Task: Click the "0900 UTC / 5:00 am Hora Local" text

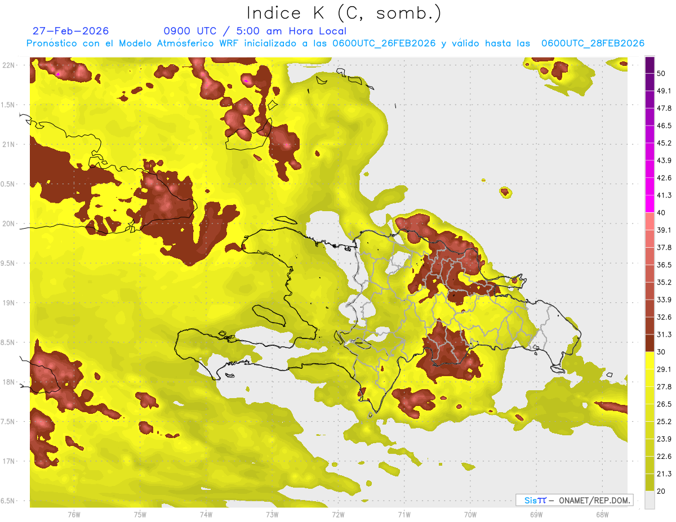Action: tap(255, 31)
